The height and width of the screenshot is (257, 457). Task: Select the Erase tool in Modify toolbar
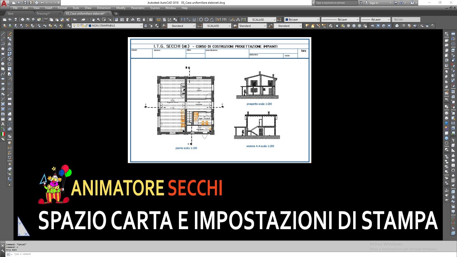click(x=10, y=34)
